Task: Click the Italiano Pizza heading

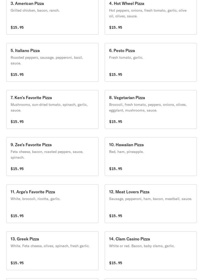Action: 25,50
